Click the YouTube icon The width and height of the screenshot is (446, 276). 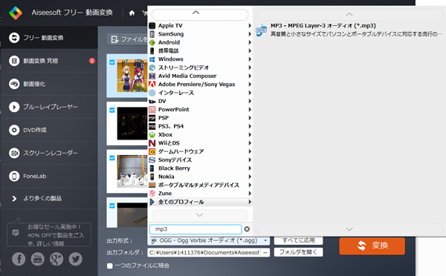[x=38, y=259]
